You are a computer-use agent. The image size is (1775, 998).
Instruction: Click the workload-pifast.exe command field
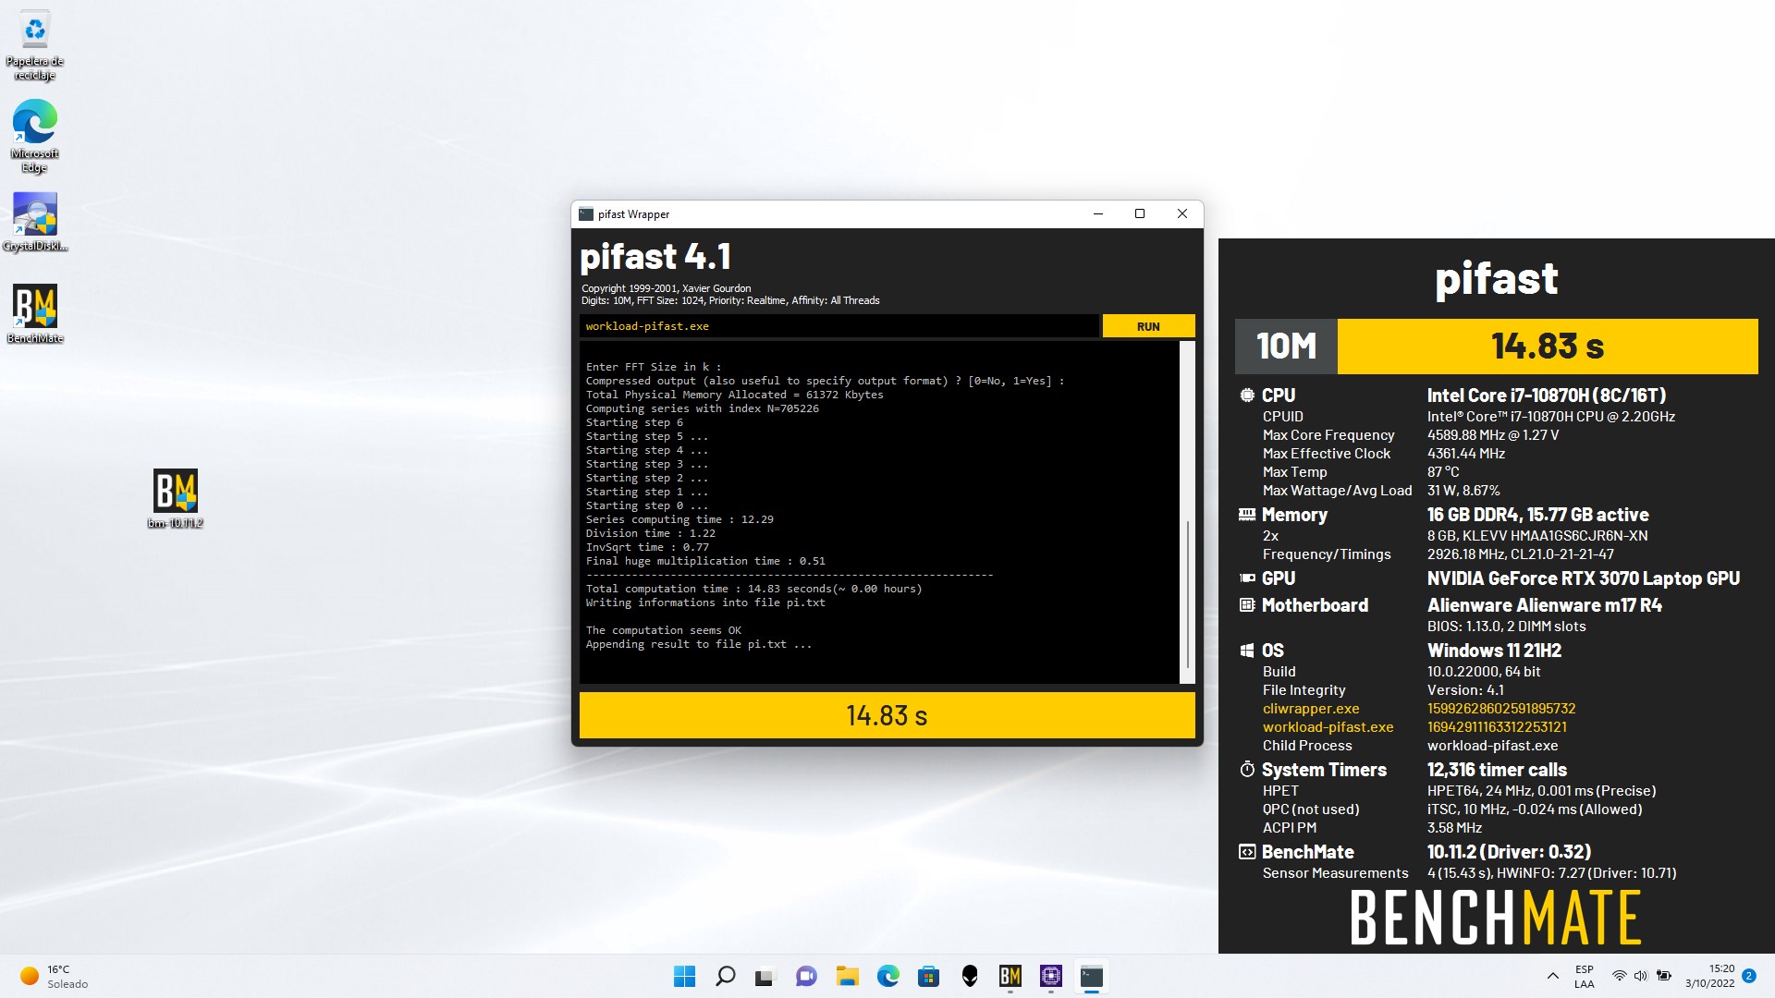coord(839,326)
